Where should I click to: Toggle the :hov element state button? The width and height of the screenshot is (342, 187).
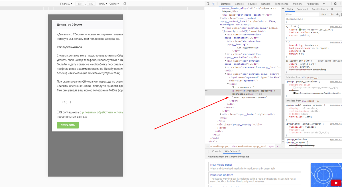pyautogui.click(x=324, y=14)
